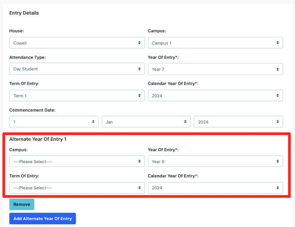The width and height of the screenshot is (295, 227).
Task: Open the Campus dropdown showing Campus 1
Action: tap(215, 43)
